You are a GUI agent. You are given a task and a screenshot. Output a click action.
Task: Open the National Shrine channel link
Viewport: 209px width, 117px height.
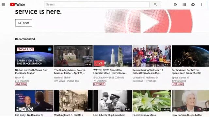point(62,78)
